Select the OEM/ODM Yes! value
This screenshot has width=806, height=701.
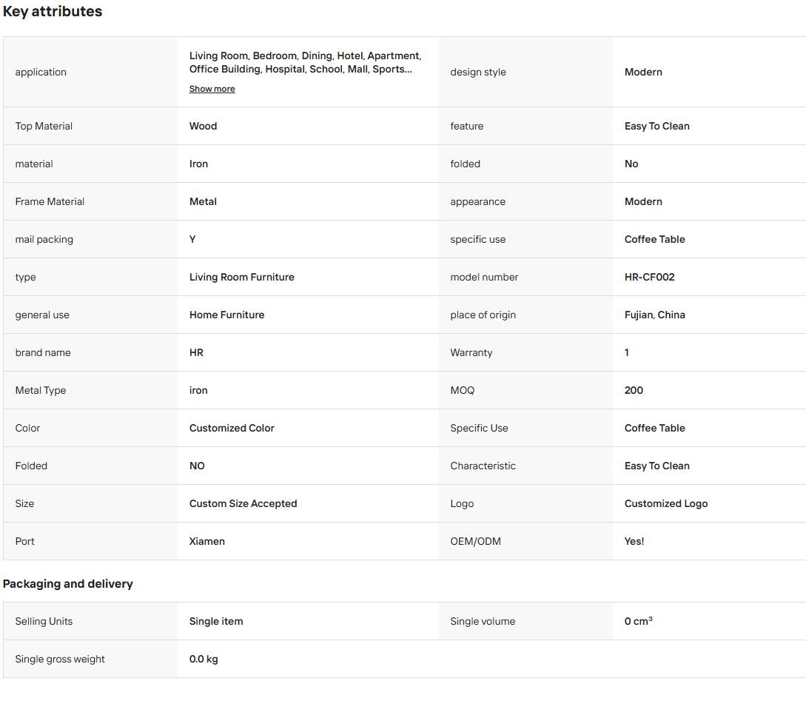pyautogui.click(x=634, y=541)
